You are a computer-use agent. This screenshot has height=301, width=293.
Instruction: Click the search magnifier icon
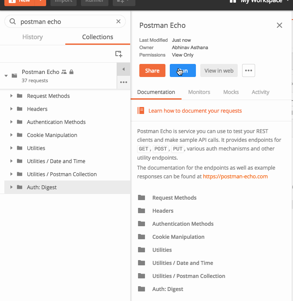pyautogui.click(x=13, y=21)
